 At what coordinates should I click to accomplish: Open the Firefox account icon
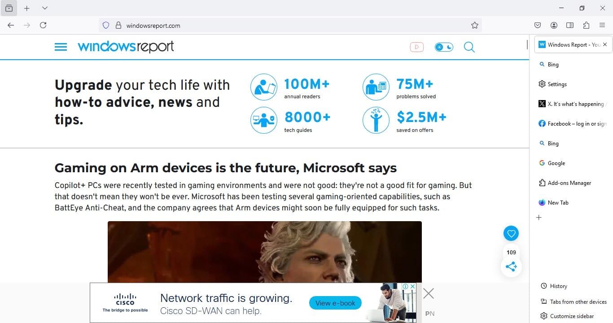554,26
